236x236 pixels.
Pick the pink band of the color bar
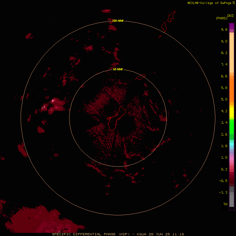232,159
